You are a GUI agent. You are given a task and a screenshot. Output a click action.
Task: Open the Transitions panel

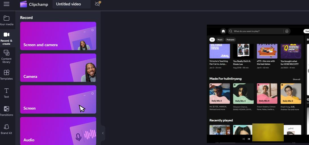pyautogui.click(x=6, y=111)
